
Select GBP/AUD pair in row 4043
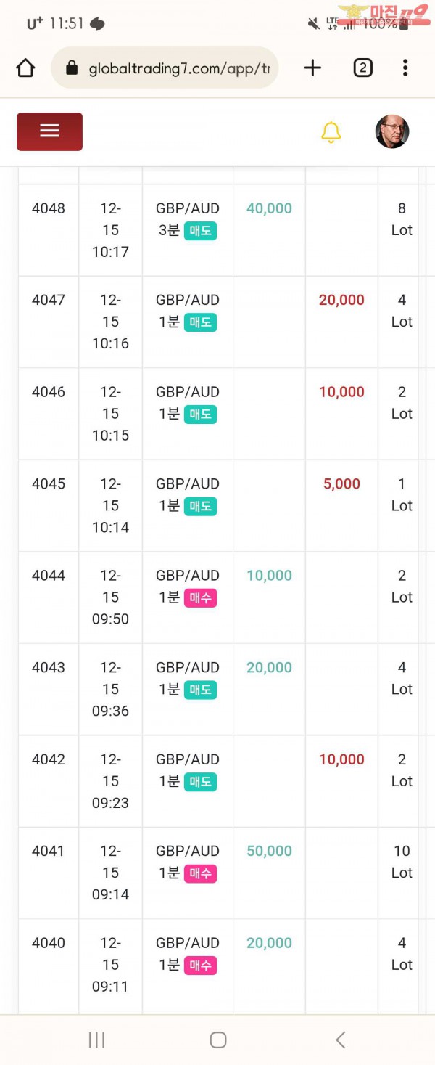tap(187, 667)
